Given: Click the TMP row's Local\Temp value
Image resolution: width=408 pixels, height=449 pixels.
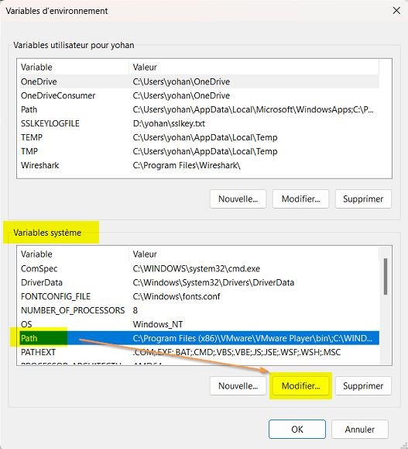Looking at the screenshot, I should click(205, 151).
